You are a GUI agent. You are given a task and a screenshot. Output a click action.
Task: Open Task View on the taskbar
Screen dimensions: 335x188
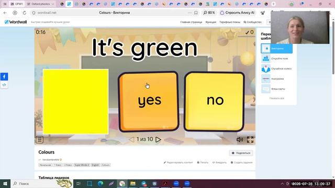pos(79,183)
